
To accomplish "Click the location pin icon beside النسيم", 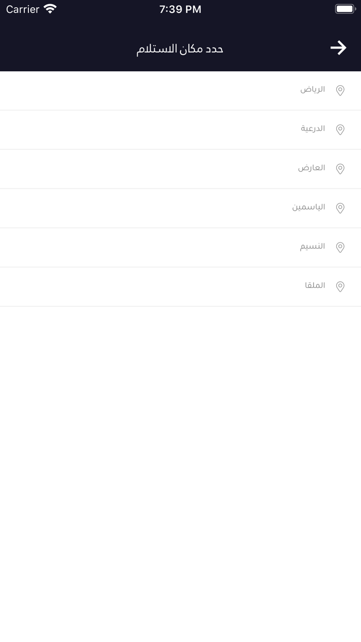I will tap(340, 247).
